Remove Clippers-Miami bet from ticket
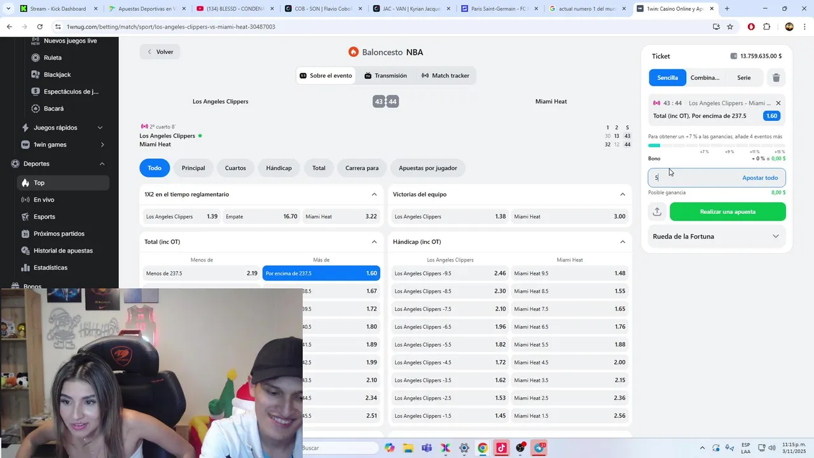The height and width of the screenshot is (458, 814). pos(778,103)
